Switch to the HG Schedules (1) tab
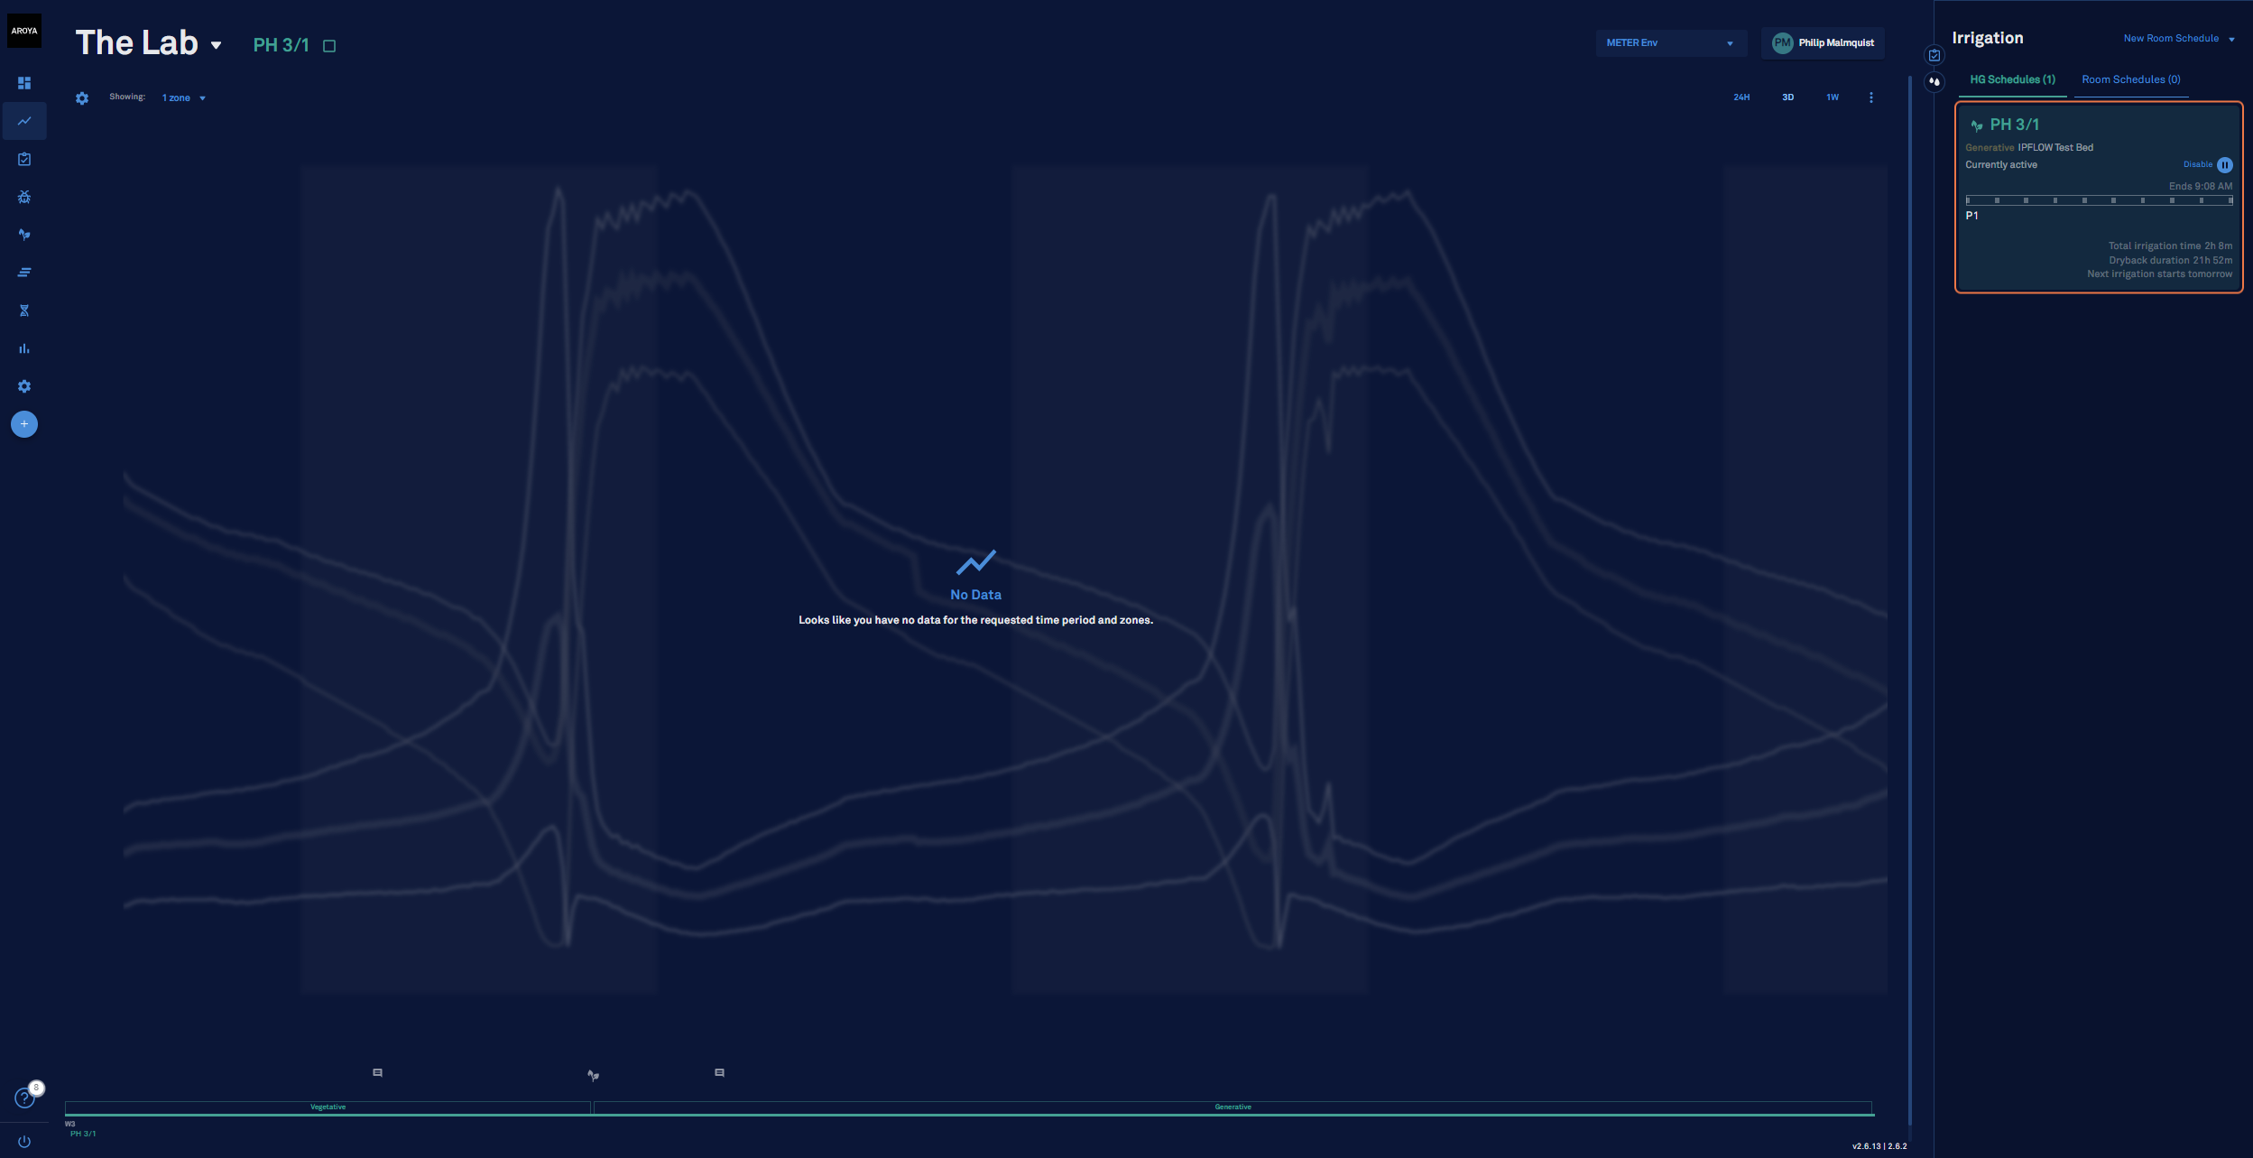Image resolution: width=2253 pixels, height=1158 pixels. point(2012,79)
